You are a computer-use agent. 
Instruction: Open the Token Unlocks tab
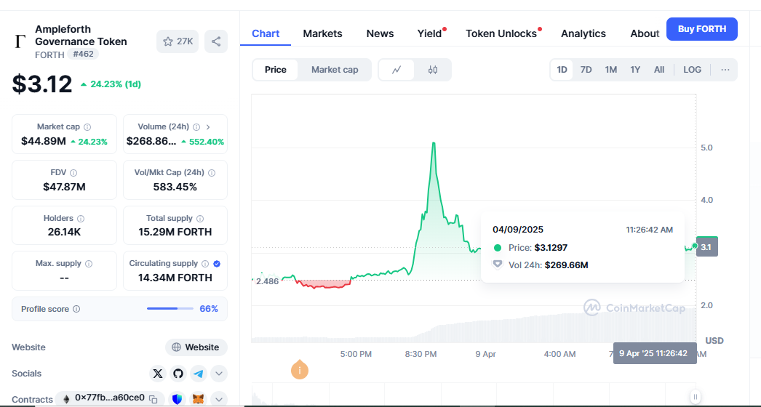pos(502,33)
